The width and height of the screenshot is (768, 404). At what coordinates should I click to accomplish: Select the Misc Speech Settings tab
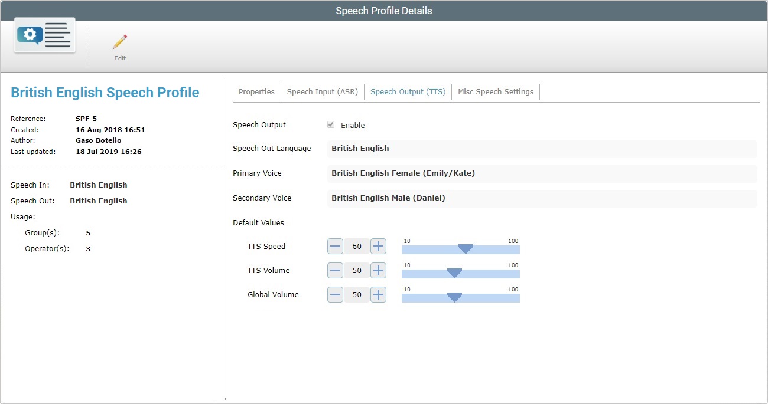pyautogui.click(x=495, y=91)
